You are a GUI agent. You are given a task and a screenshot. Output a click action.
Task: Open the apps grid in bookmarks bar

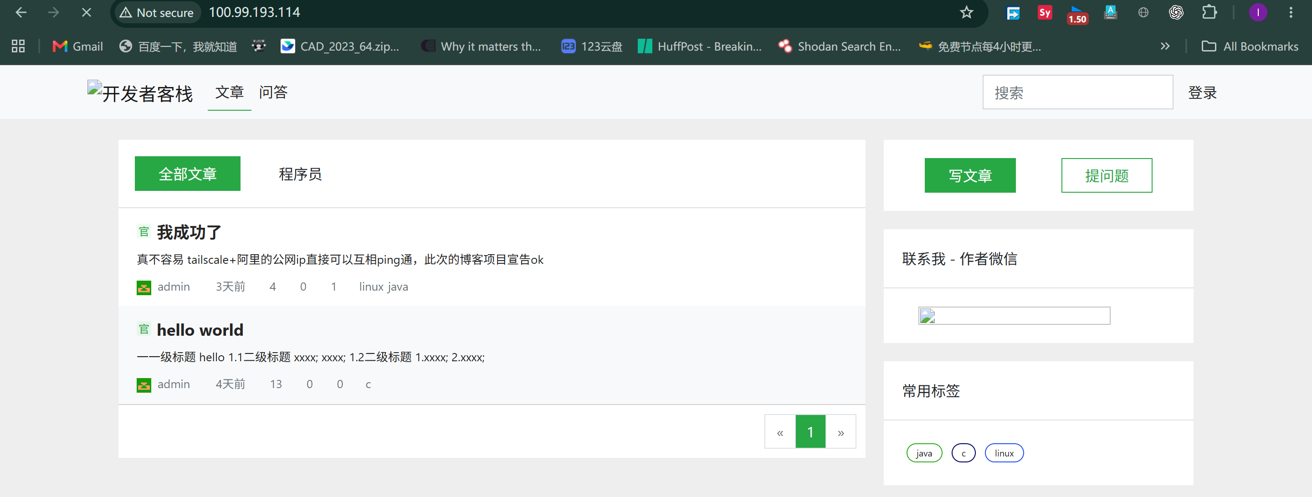(x=18, y=46)
